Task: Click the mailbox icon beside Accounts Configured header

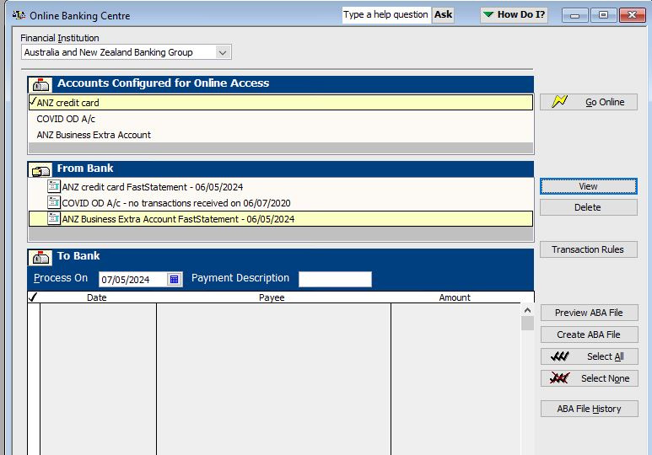Action: tap(40, 84)
